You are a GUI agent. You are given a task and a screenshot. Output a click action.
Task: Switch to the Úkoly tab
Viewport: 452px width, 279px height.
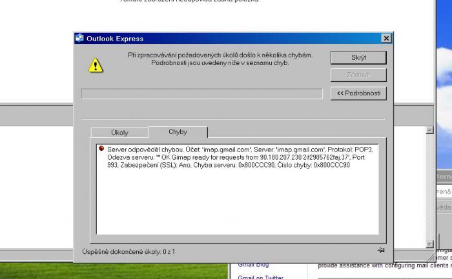[x=119, y=132]
